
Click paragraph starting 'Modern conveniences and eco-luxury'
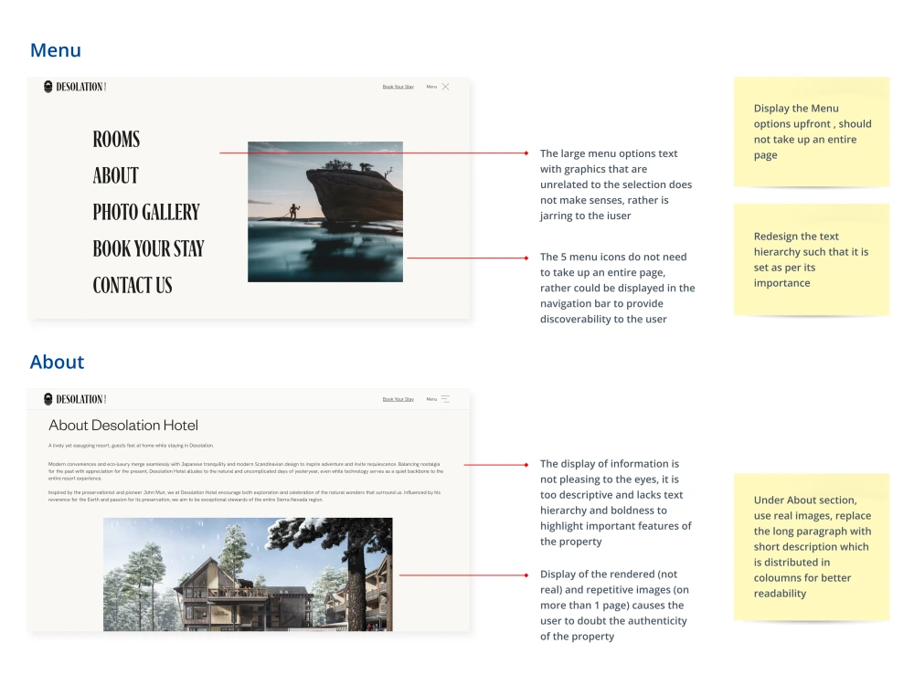[245, 471]
